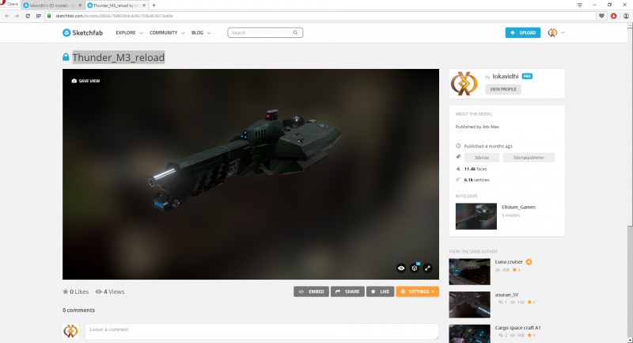Open the Luna cruiser title link
The width and height of the screenshot is (633, 343).
pyautogui.click(x=509, y=261)
